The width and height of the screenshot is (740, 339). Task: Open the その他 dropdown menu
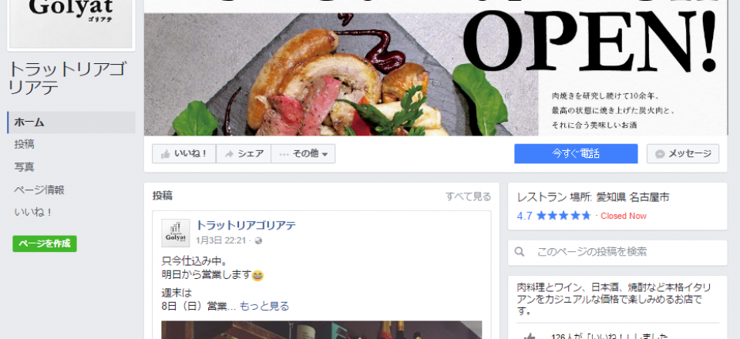click(x=303, y=153)
